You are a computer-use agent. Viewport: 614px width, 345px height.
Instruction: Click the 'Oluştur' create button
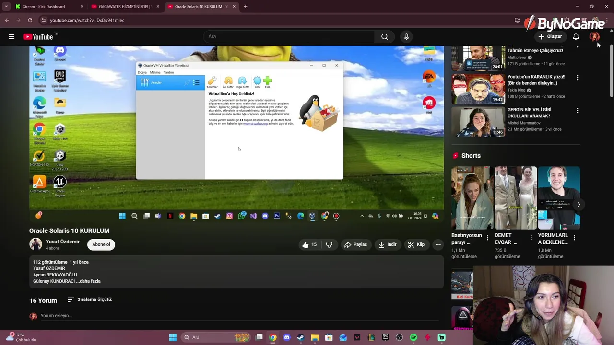click(x=550, y=36)
